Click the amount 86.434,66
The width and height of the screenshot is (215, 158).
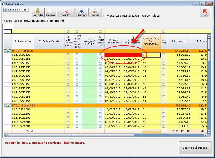tap(183, 80)
